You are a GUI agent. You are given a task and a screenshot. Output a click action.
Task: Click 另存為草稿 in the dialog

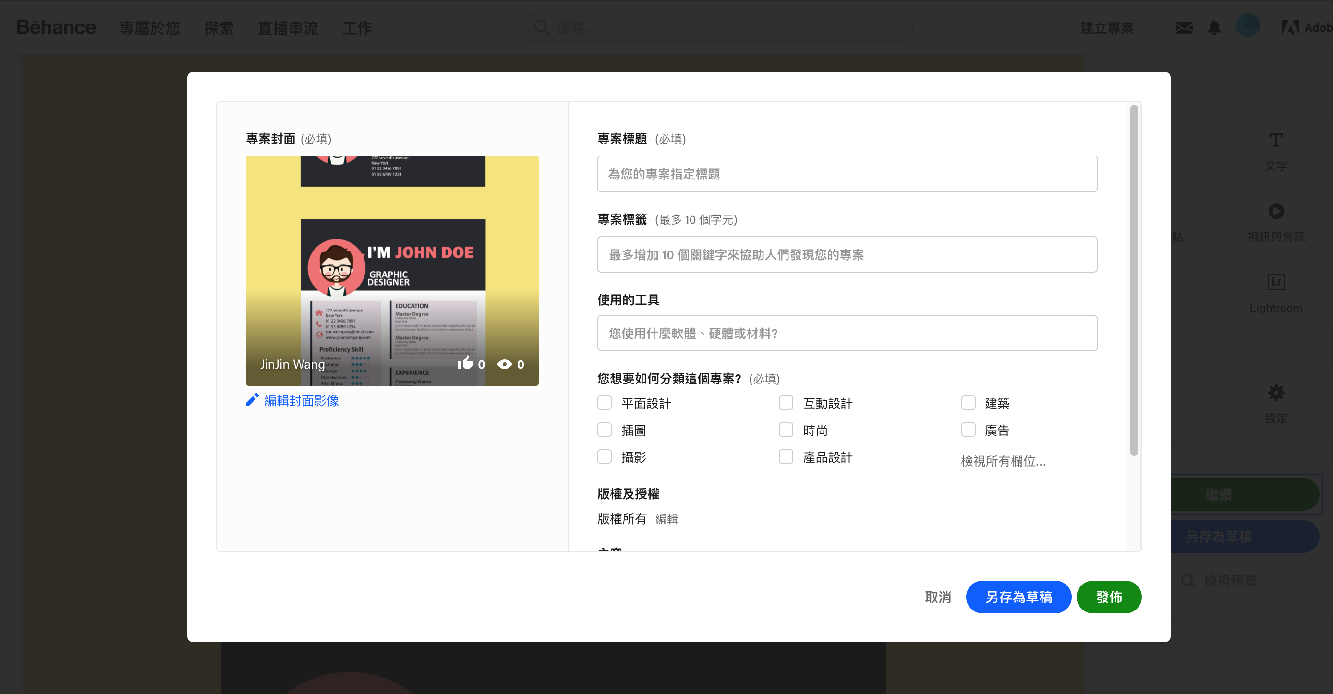[1018, 598]
